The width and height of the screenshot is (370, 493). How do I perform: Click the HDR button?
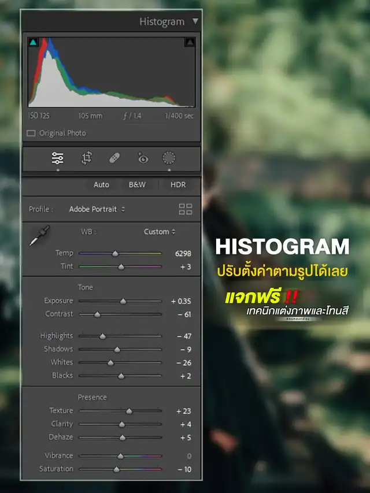click(x=178, y=185)
